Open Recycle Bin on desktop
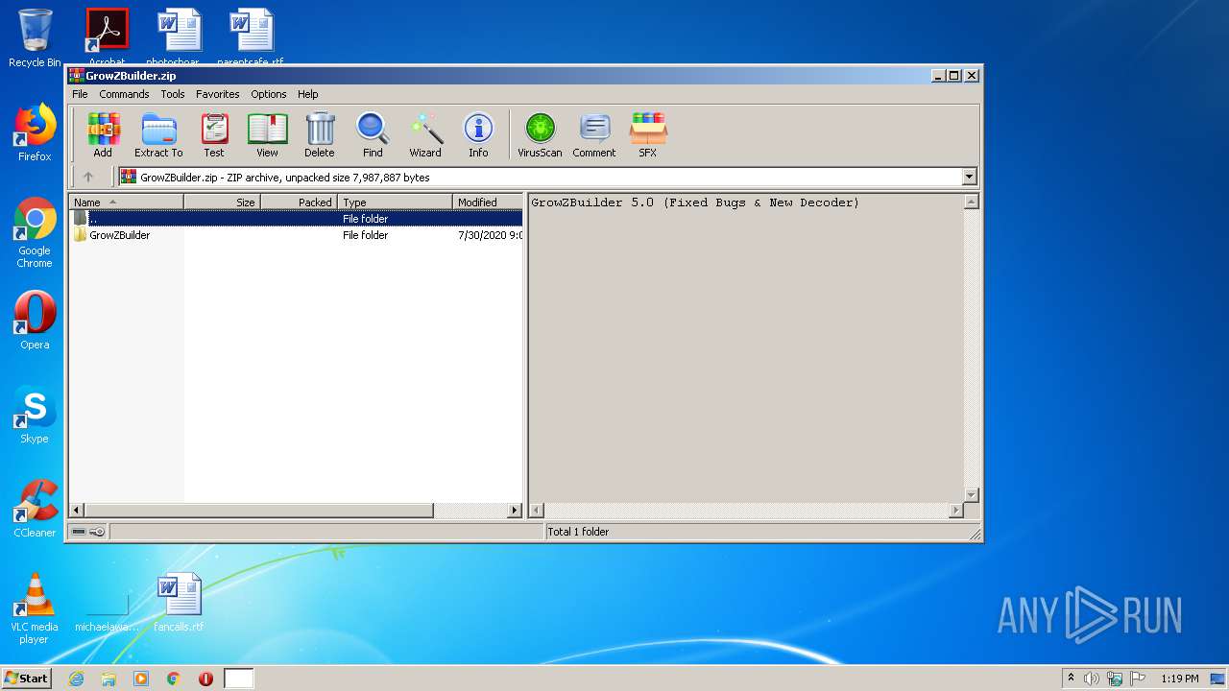This screenshot has height=691, width=1229. 35,38
